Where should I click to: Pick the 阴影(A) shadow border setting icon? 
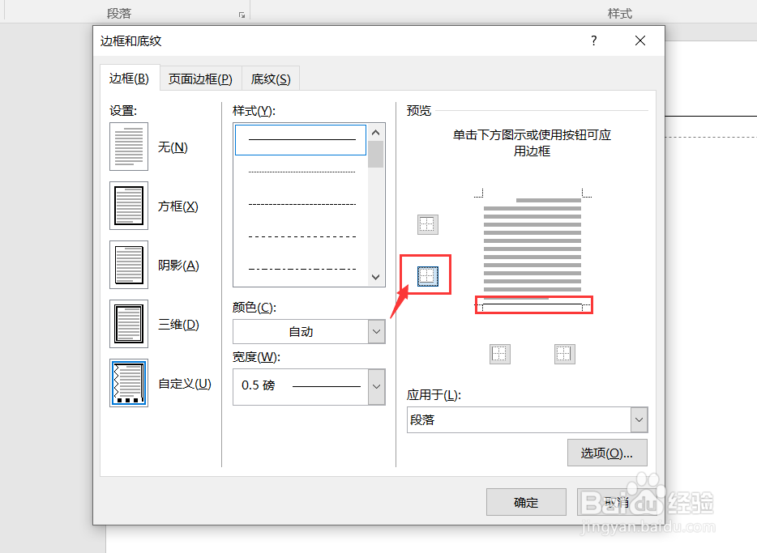pos(128,265)
